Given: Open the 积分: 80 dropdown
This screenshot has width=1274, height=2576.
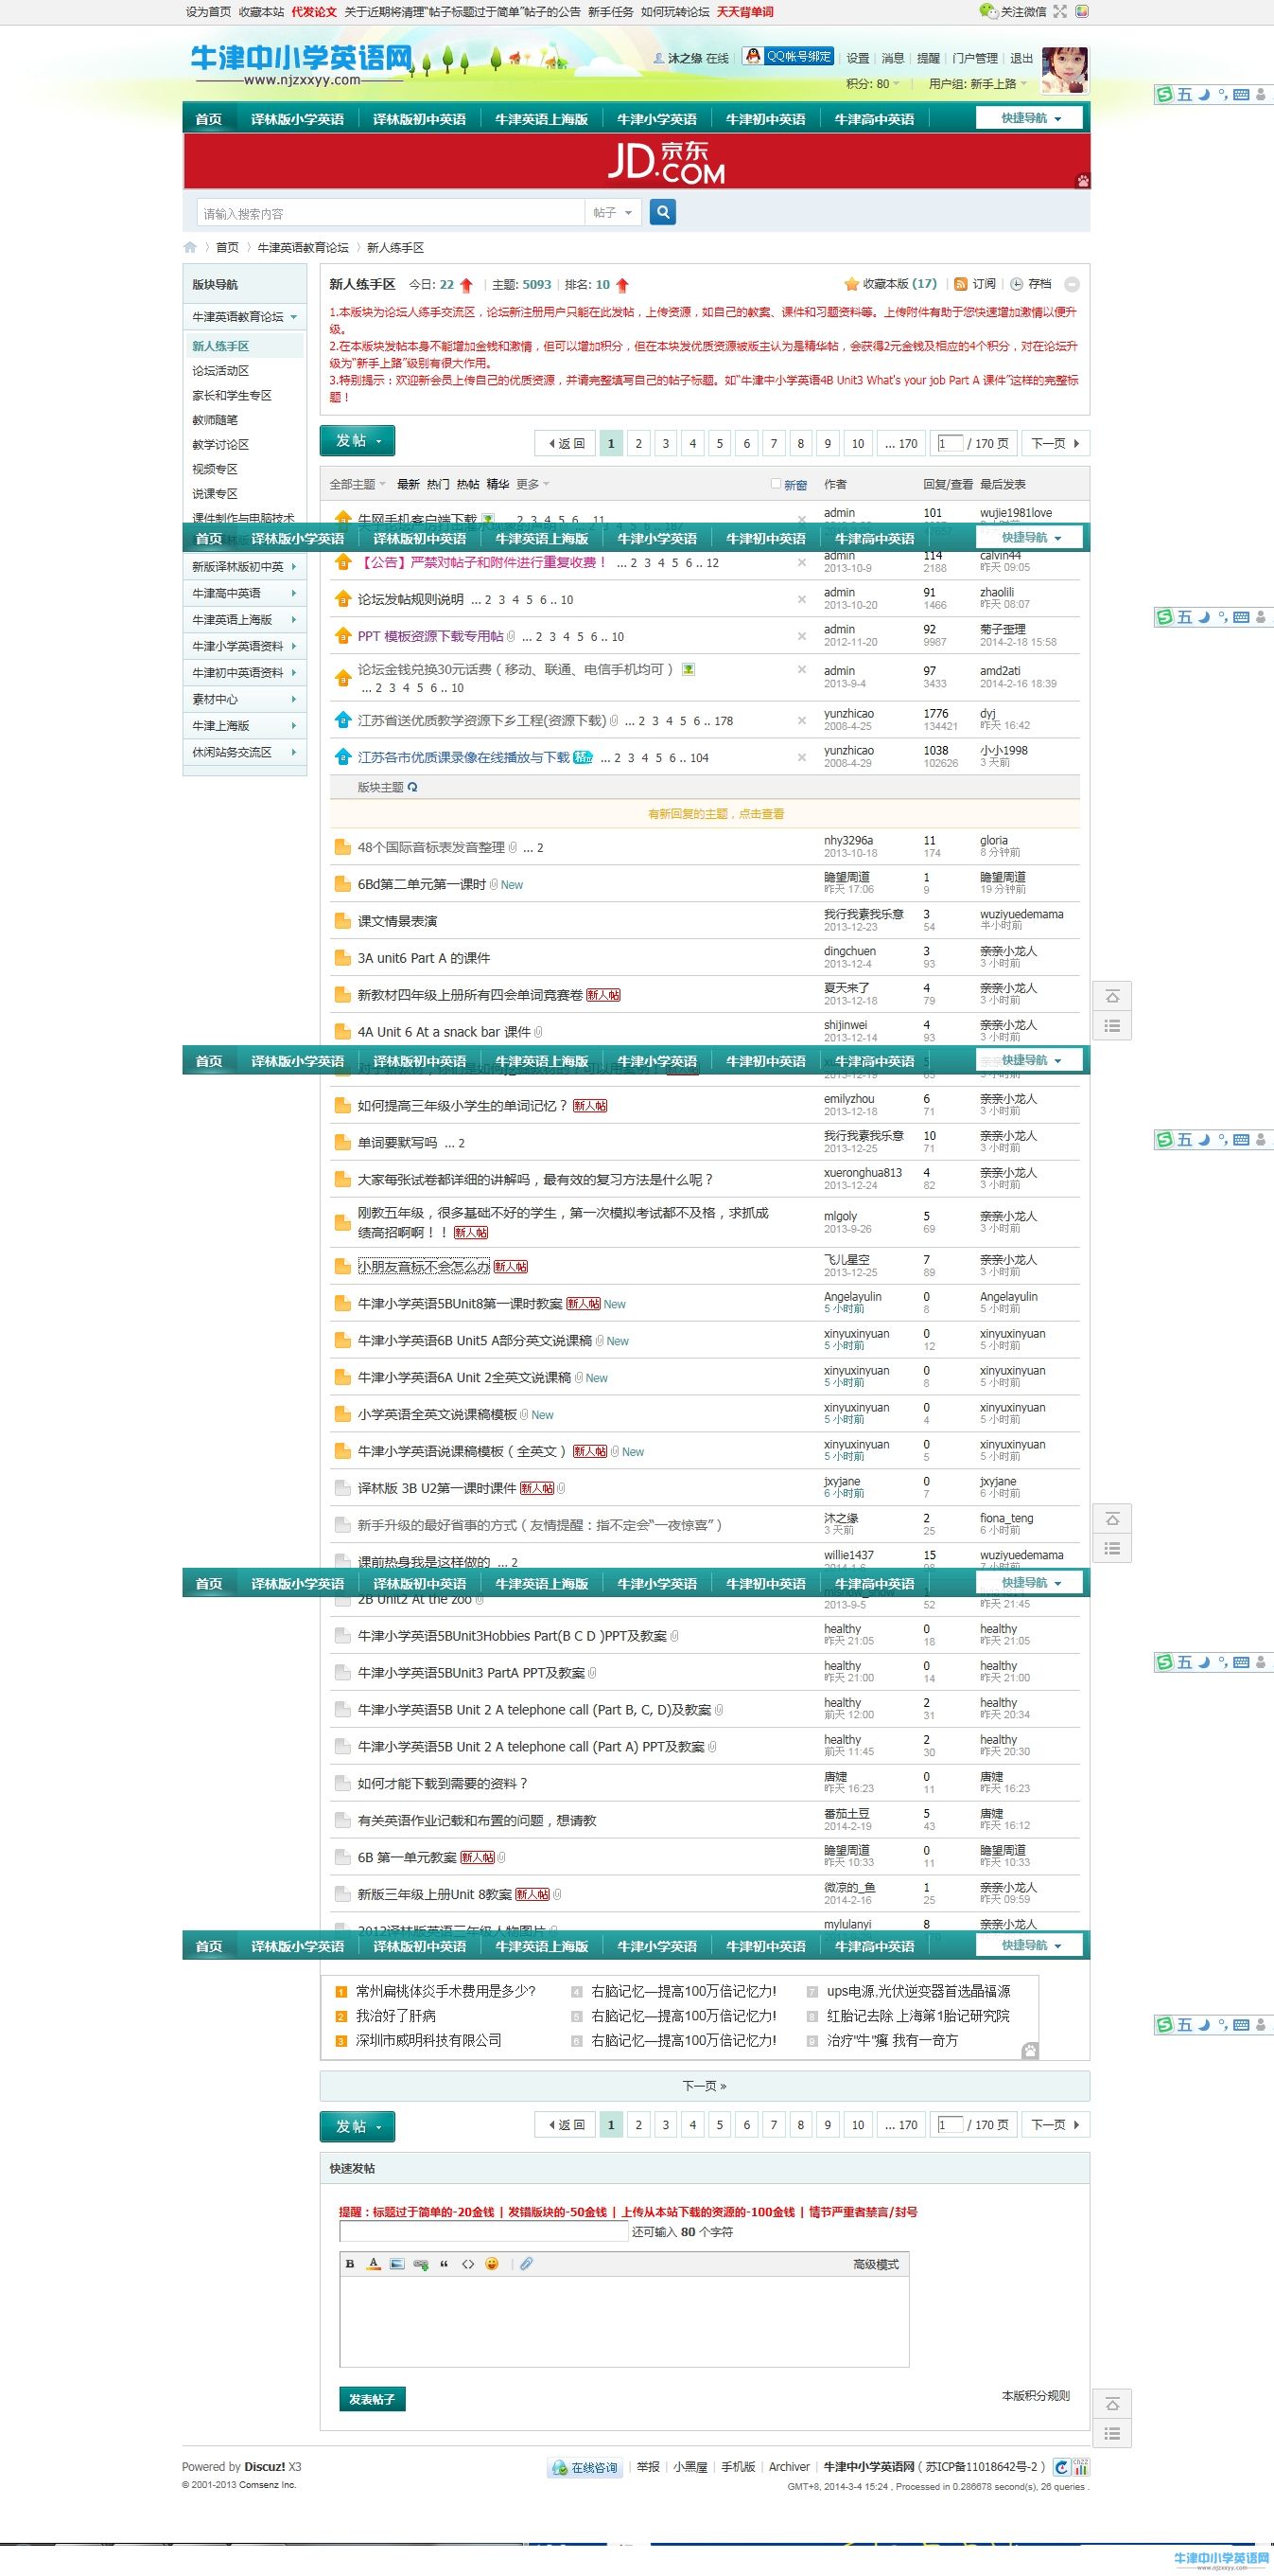Looking at the screenshot, I should [873, 84].
